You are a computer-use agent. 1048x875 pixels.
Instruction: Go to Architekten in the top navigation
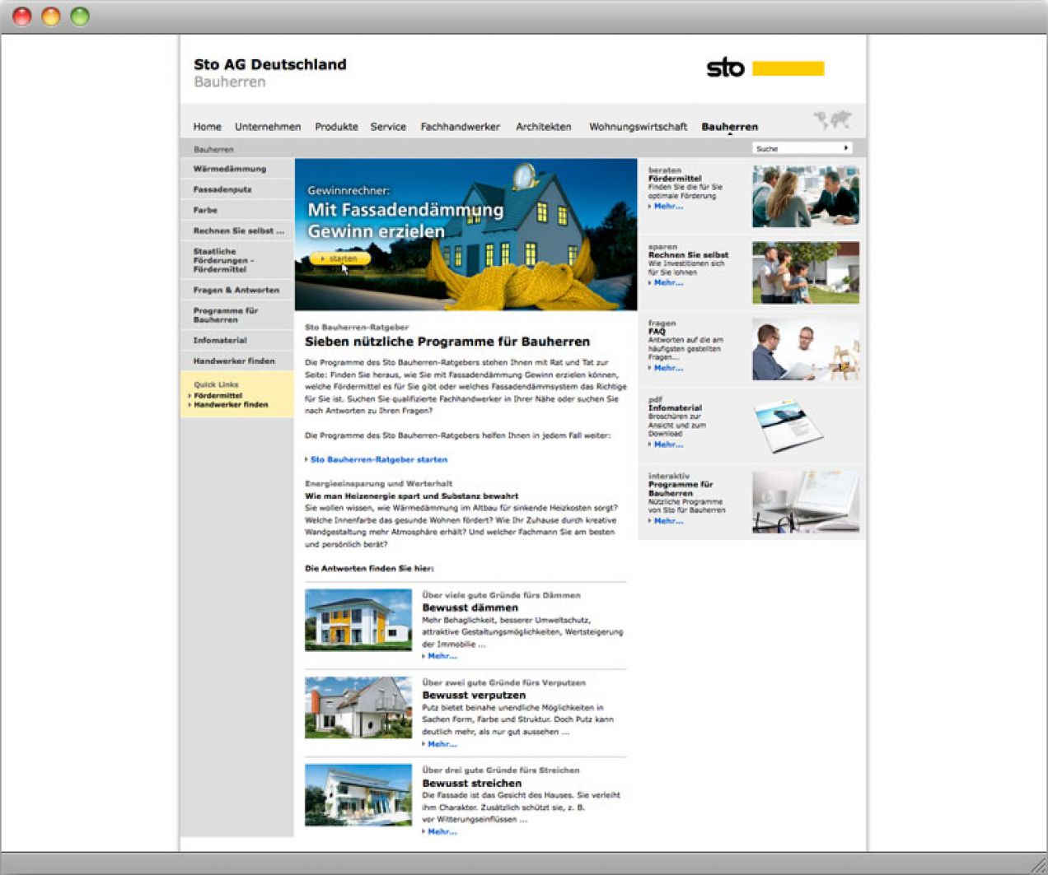click(x=543, y=127)
